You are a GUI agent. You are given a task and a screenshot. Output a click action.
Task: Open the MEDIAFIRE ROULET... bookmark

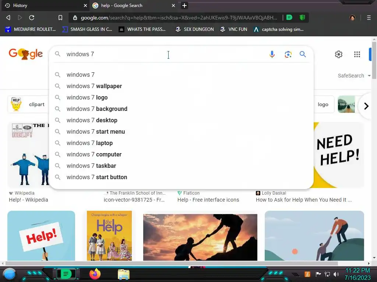(x=31, y=29)
